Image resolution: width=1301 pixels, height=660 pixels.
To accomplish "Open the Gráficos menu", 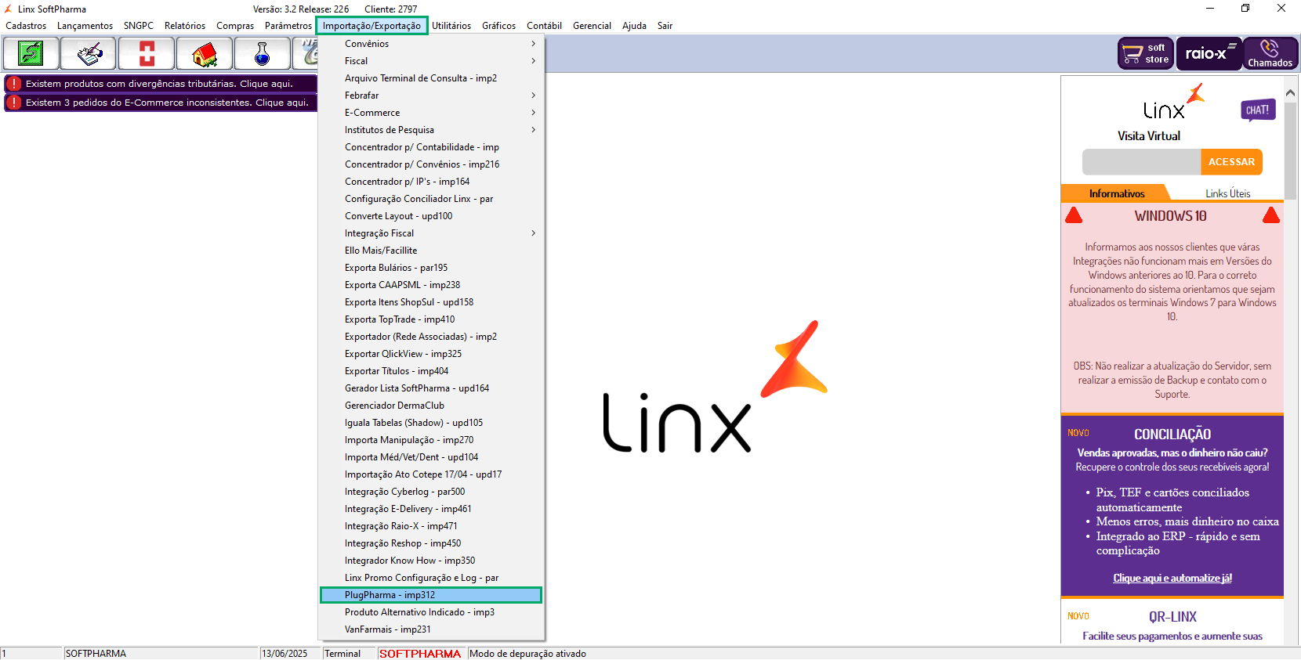I will click(498, 26).
